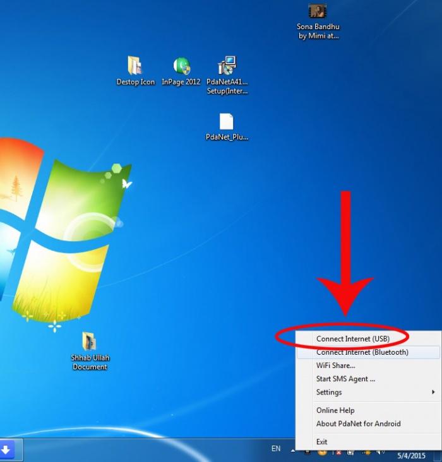Viewport: 442px width, 462px height.
Task: Expand the Settings submenu arrow
Action: (x=433, y=392)
